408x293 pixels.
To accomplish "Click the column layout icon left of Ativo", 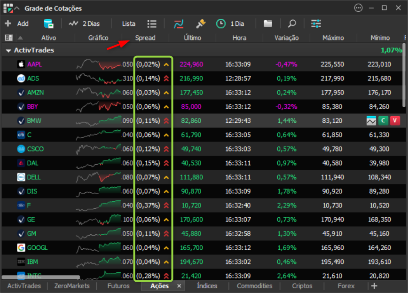I will [9, 38].
